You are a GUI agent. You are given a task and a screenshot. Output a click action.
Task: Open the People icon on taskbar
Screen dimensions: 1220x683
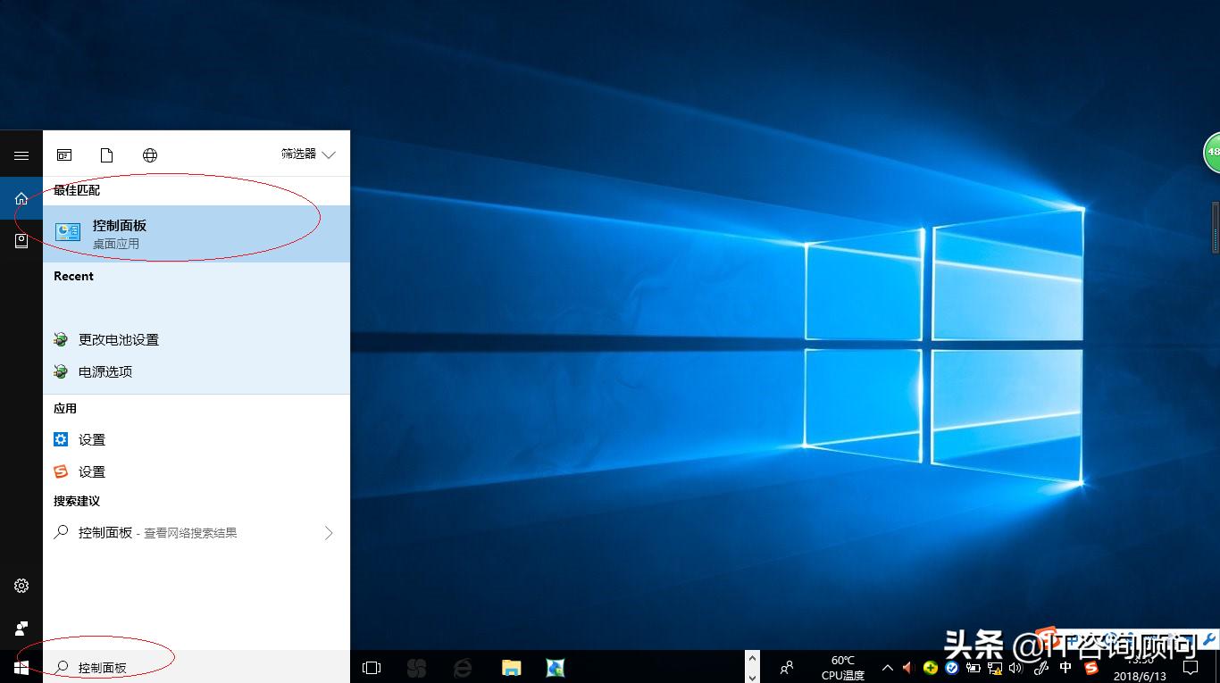[785, 667]
